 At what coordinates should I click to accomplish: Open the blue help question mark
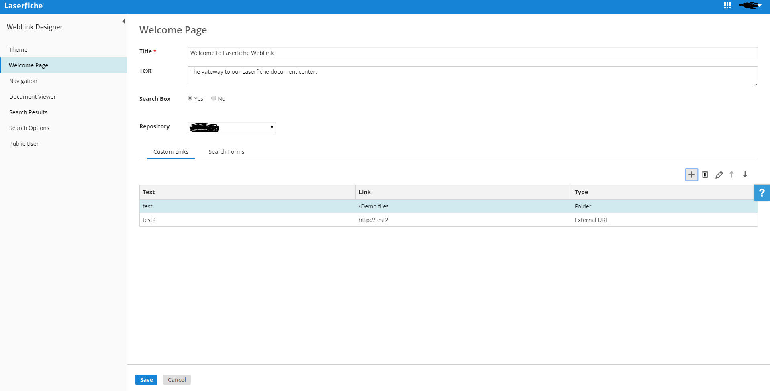tap(762, 193)
